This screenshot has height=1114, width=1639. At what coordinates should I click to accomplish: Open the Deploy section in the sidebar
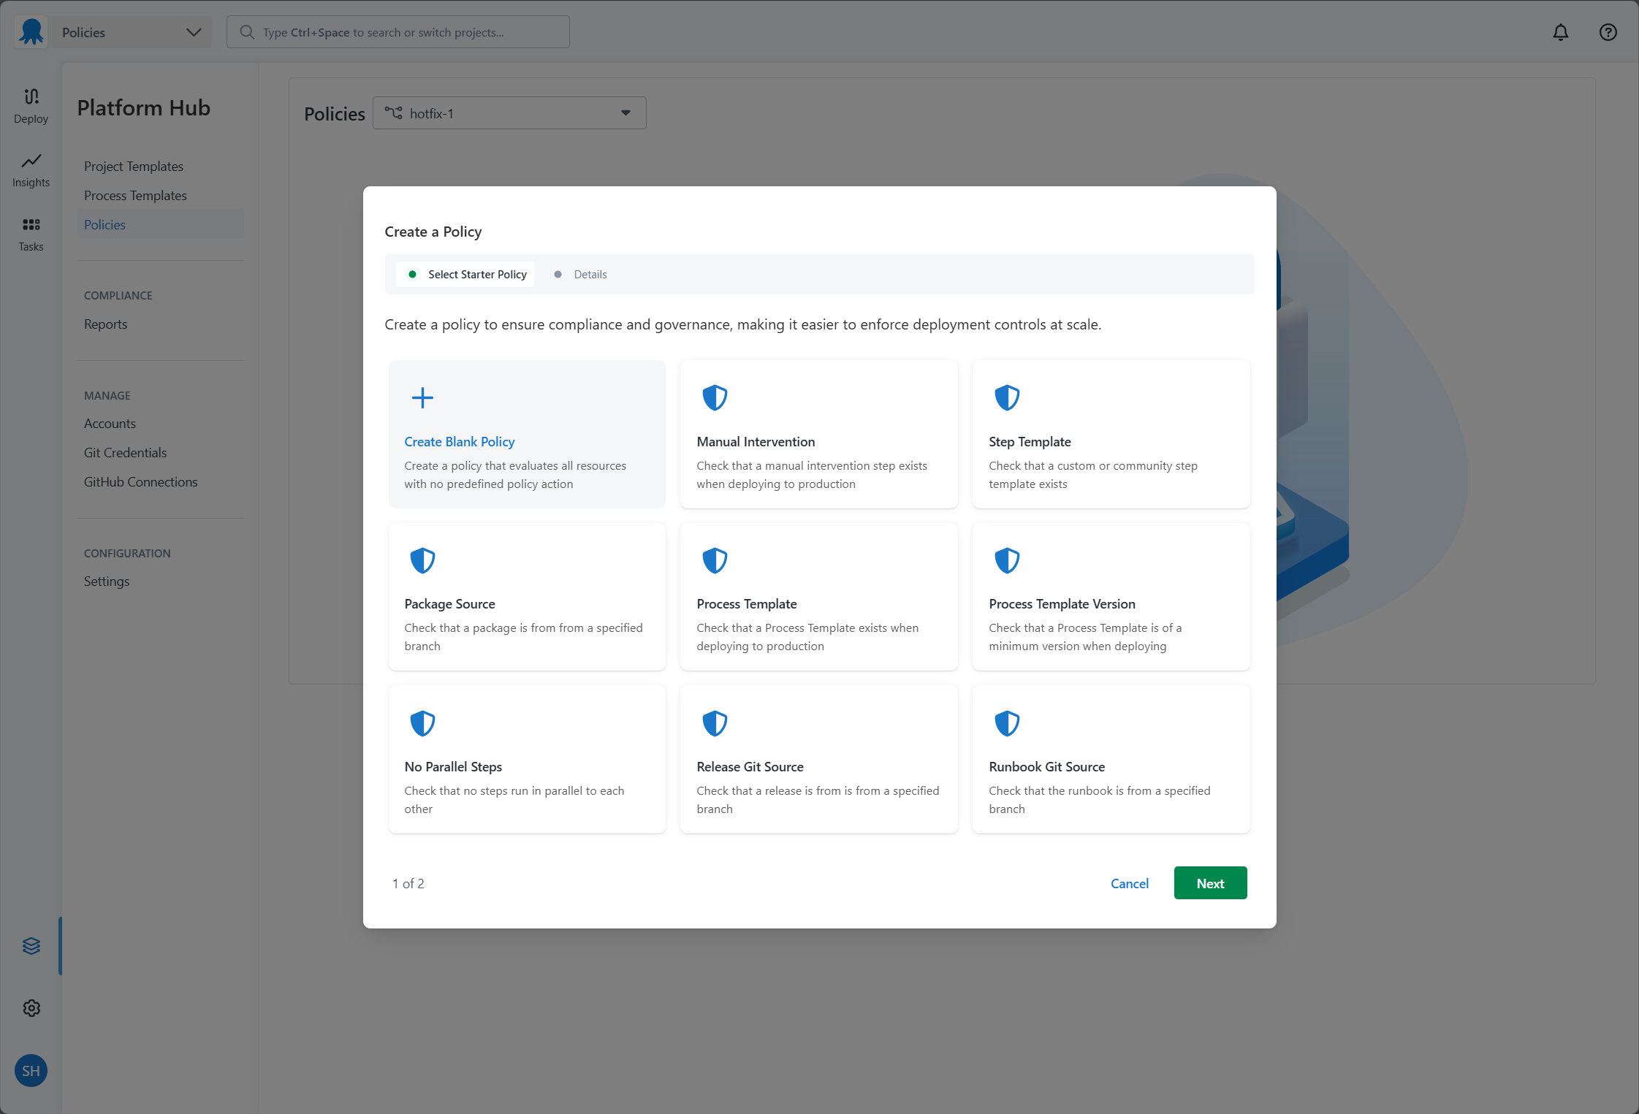coord(31,104)
